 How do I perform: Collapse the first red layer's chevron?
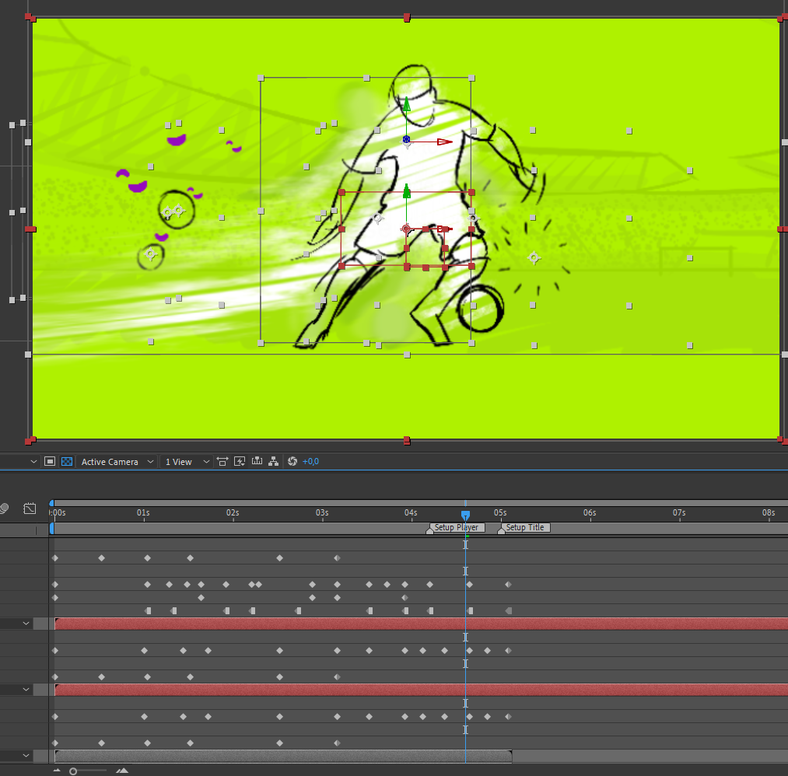(26, 624)
